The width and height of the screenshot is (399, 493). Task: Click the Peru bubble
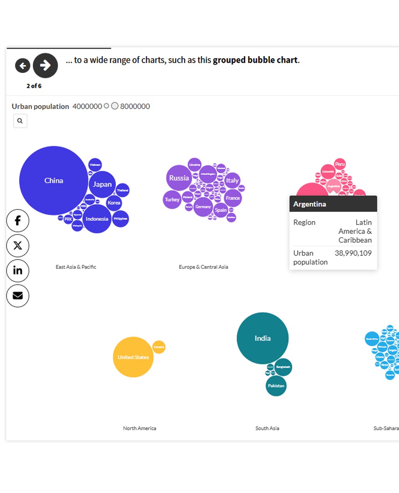point(340,164)
